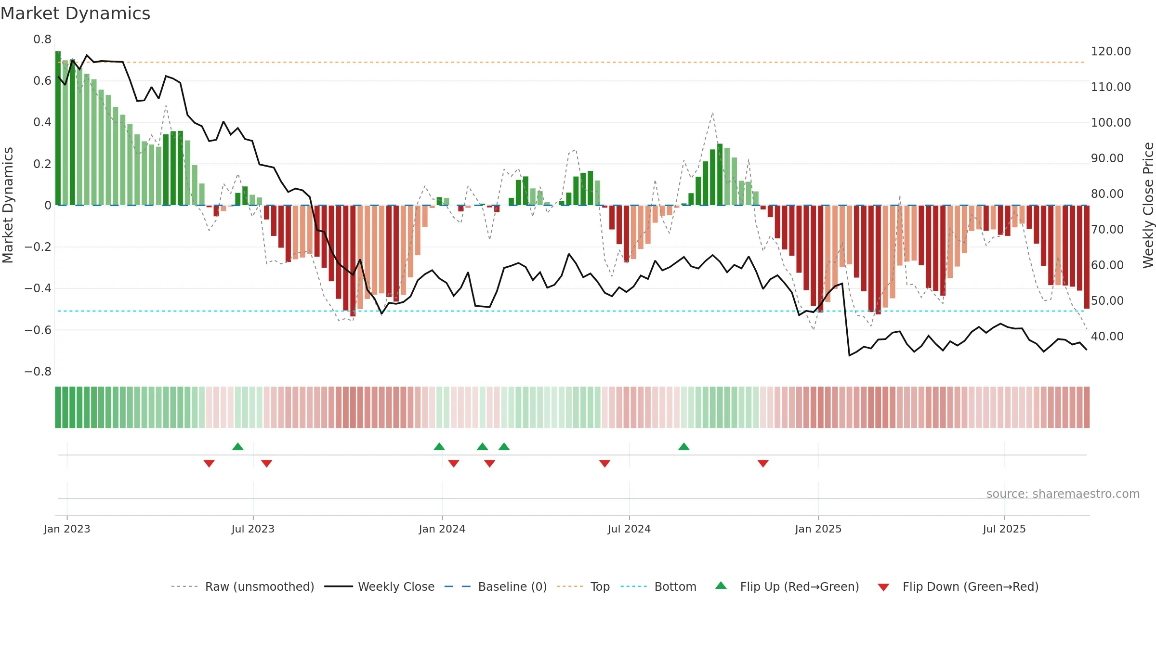
Task: Click the red Flip Down legend triangle icon
Action: click(883, 587)
